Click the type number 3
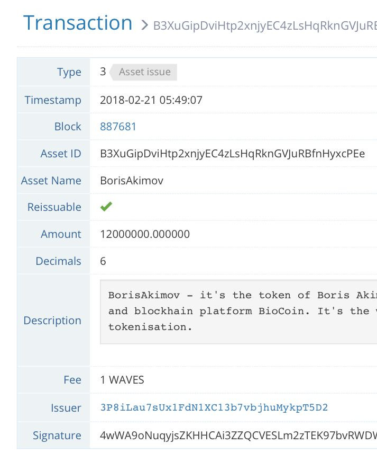Screen dimensions: 377x453 click(x=103, y=72)
